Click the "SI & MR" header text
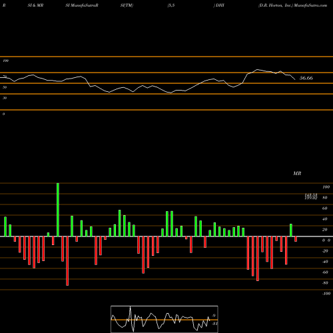Screen dimensions: 333x333 tap(35, 5)
